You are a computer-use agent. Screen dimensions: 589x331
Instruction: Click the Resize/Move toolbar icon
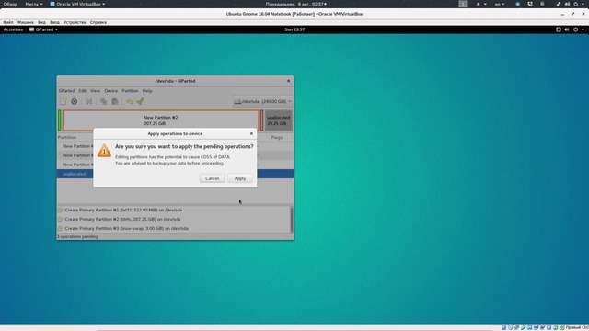88,101
